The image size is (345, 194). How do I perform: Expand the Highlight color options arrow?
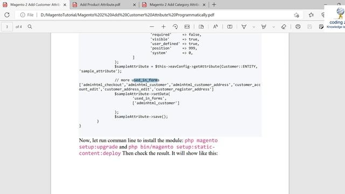[273, 27]
